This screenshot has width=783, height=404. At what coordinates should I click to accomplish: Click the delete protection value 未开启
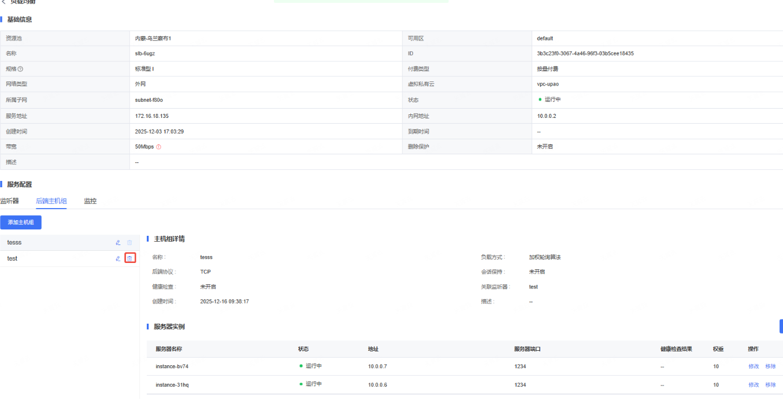[545, 147]
